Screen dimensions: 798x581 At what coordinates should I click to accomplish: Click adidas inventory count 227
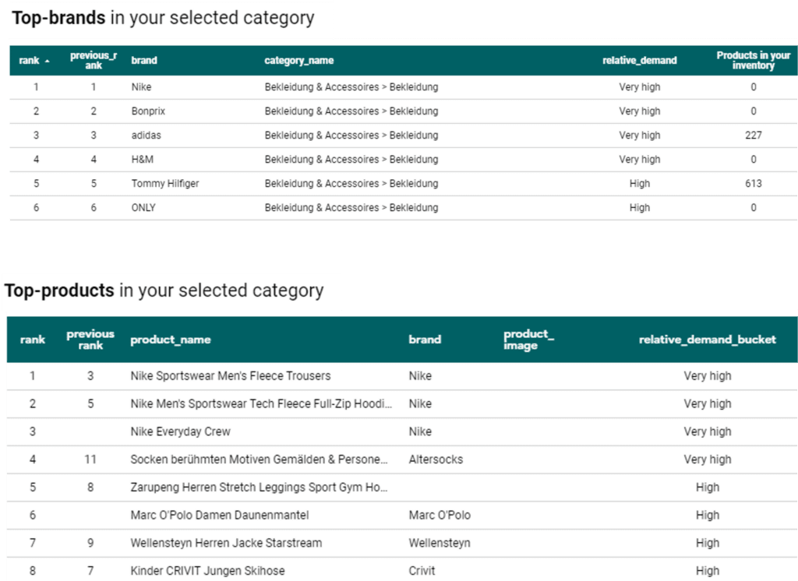[753, 136]
